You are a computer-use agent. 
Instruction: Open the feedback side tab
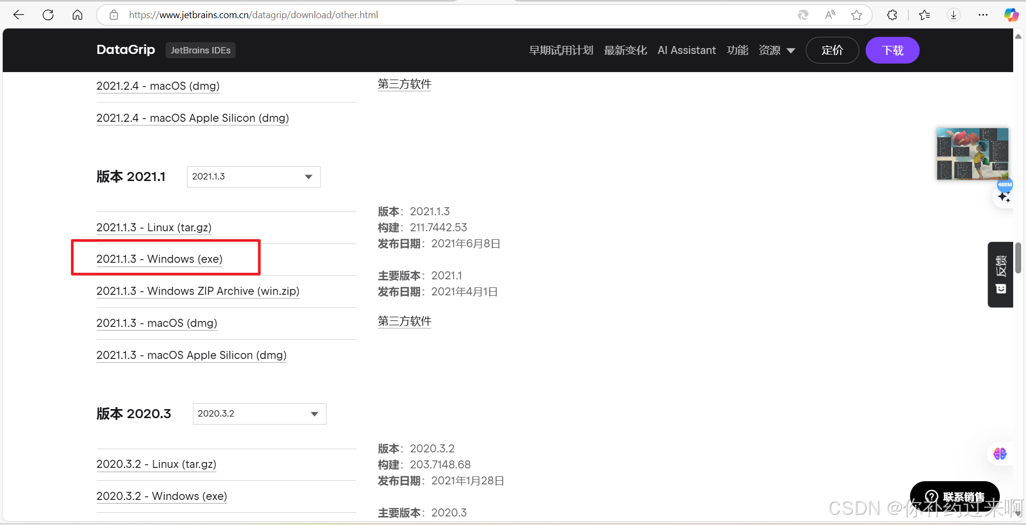click(1001, 275)
